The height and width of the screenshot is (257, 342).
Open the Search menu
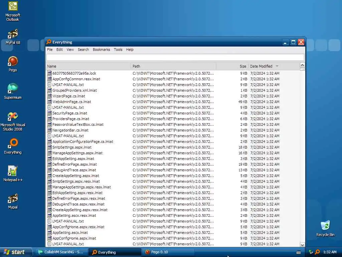(83, 50)
